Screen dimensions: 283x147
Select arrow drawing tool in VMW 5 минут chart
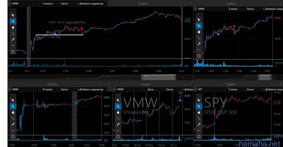tap(199, 44)
